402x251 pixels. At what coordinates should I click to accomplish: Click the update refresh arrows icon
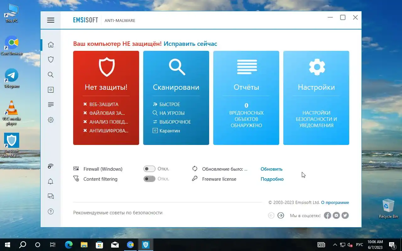point(195,168)
